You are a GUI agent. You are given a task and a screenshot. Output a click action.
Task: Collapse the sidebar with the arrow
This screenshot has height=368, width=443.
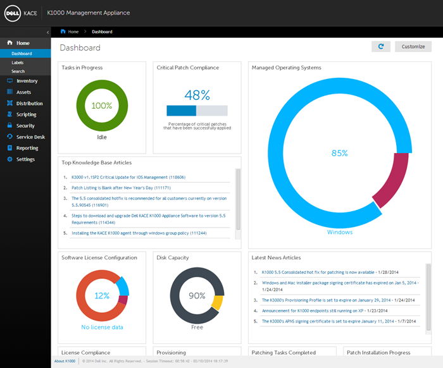pyautogui.click(x=47, y=32)
